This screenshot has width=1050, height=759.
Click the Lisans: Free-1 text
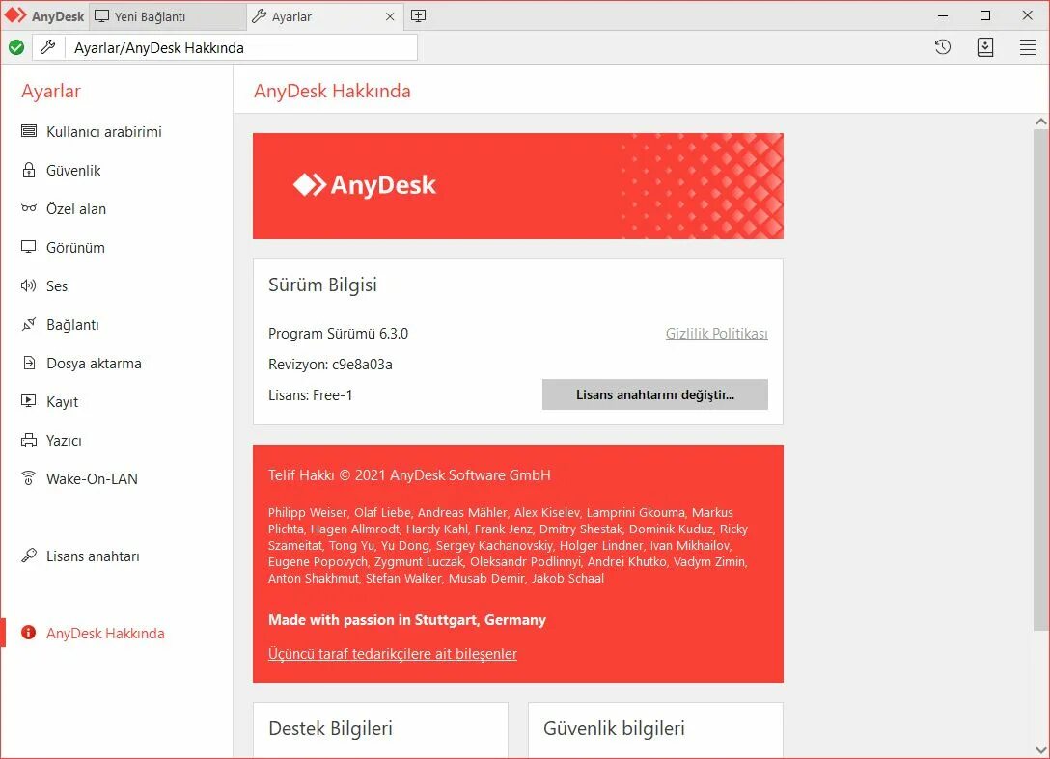310,394
